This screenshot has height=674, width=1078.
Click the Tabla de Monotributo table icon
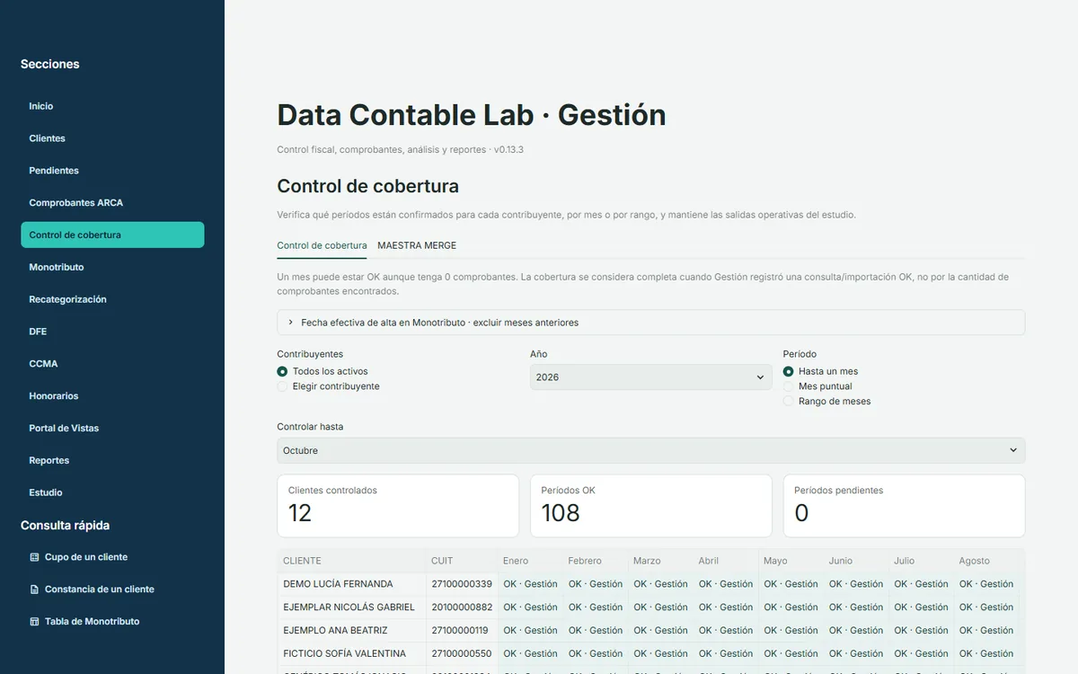click(x=34, y=622)
